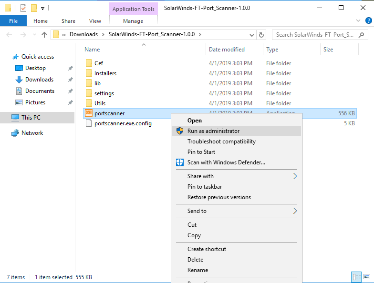Sort files by Name column header
The height and width of the screenshot is (283, 374).
coord(144,50)
